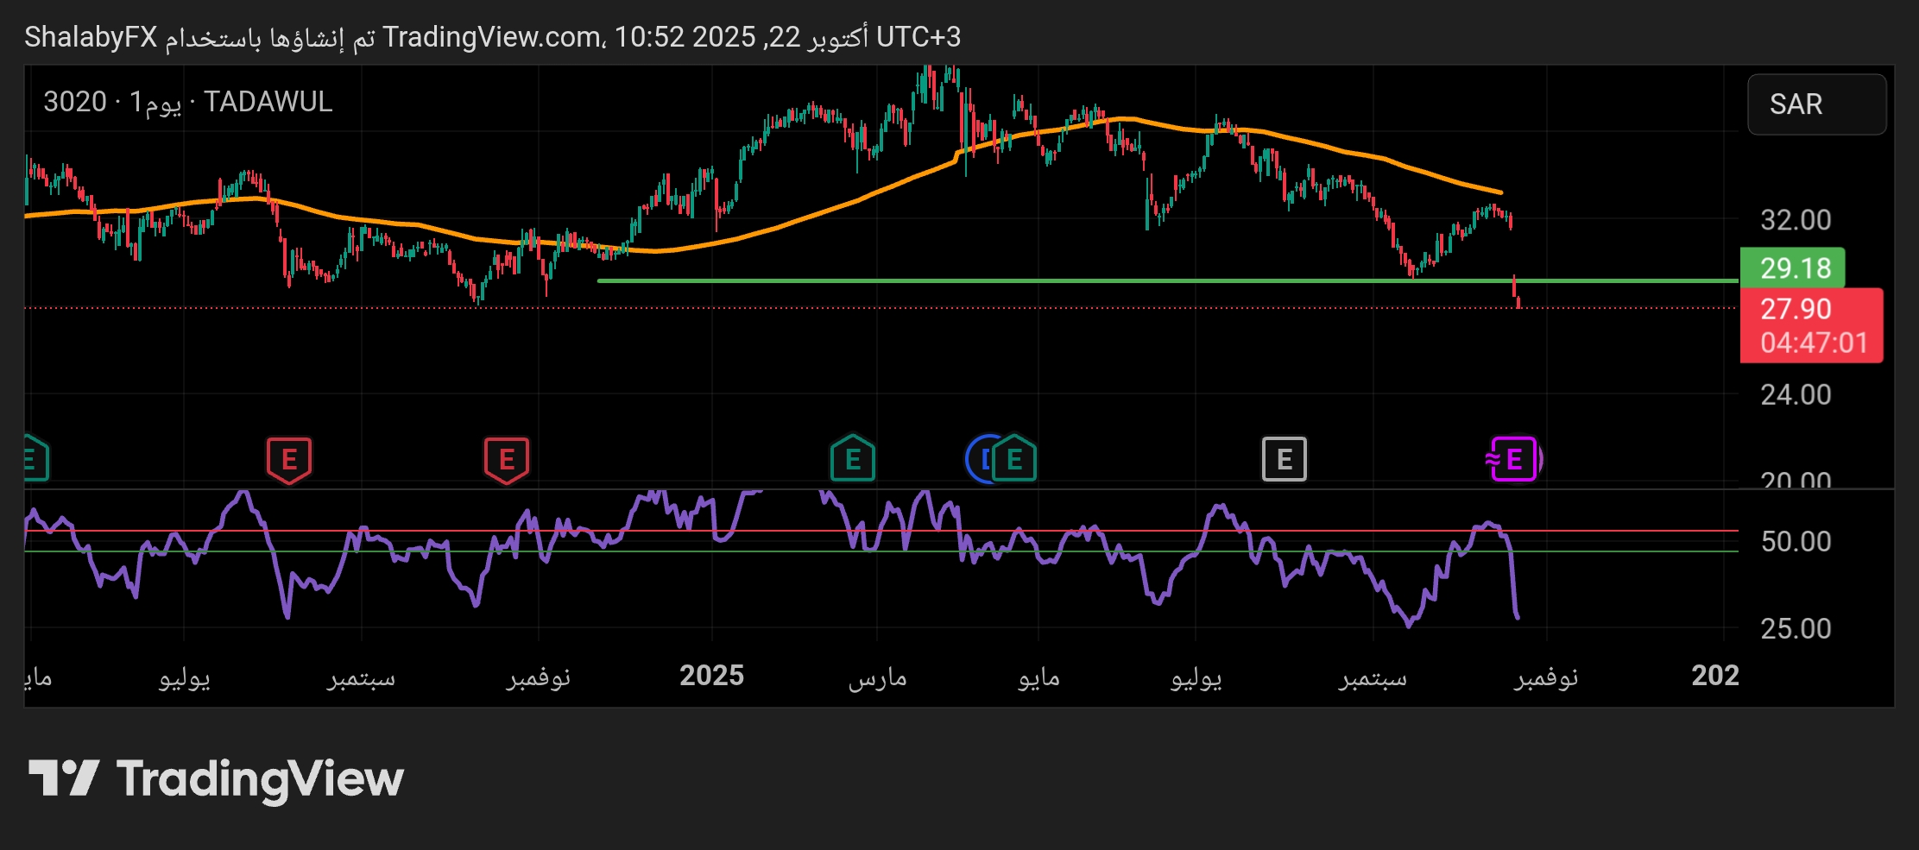The image size is (1919, 850).
Task: Click the gray E earnings marker
Action: (1284, 459)
